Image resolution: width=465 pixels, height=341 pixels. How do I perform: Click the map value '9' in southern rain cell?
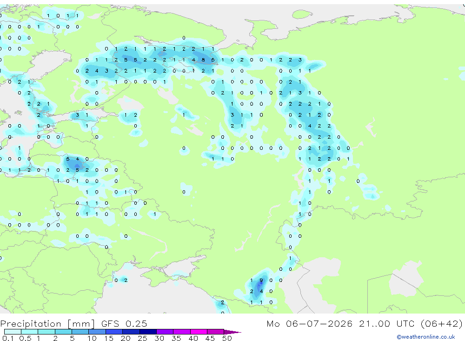coord(261,280)
